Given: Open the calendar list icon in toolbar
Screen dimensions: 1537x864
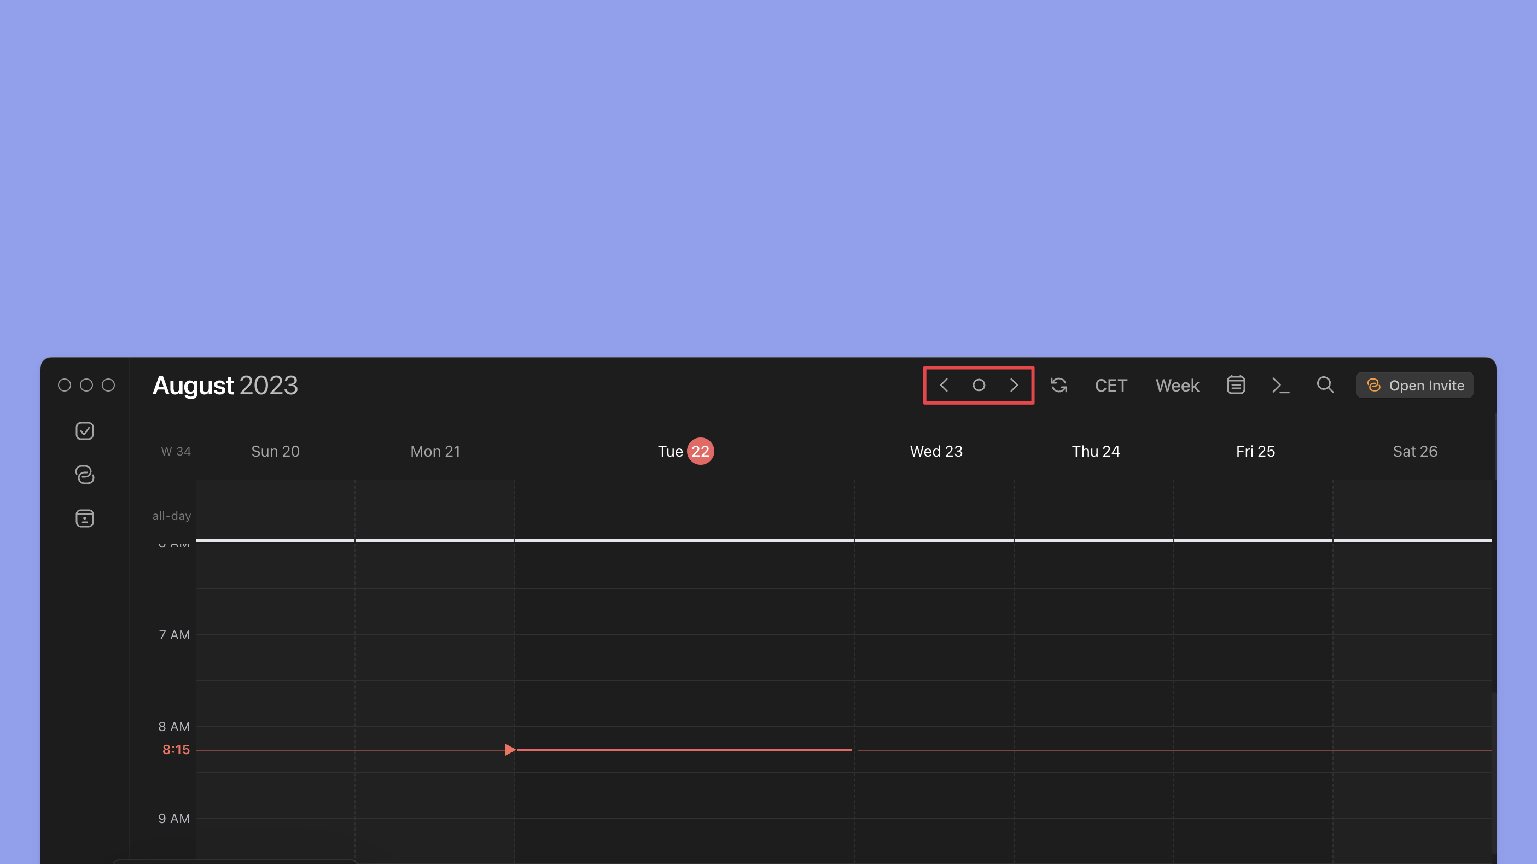Looking at the screenshot, I should click(x=1236, y=385).
